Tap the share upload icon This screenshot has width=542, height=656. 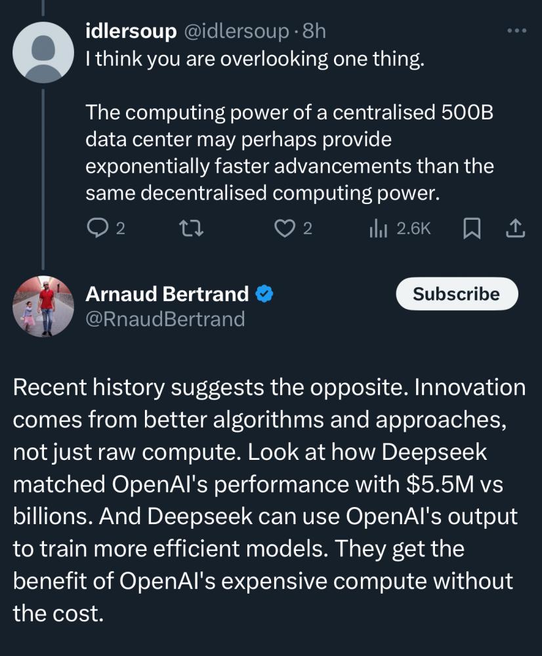click(516, 228)
